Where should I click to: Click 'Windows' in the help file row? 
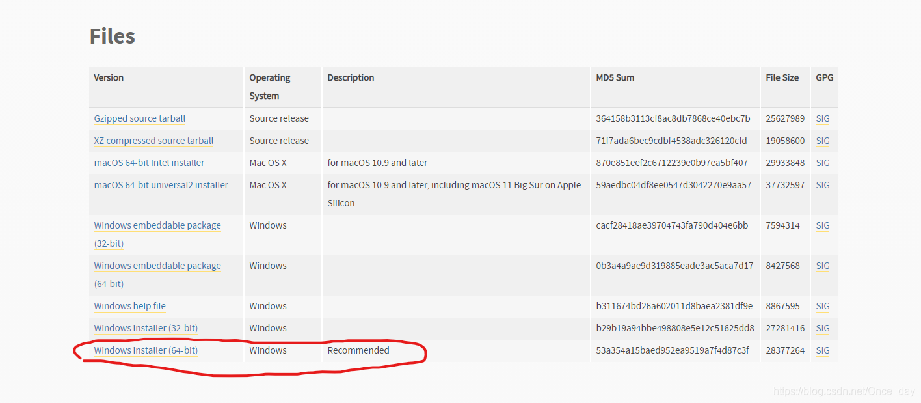(x=268, y=306)
